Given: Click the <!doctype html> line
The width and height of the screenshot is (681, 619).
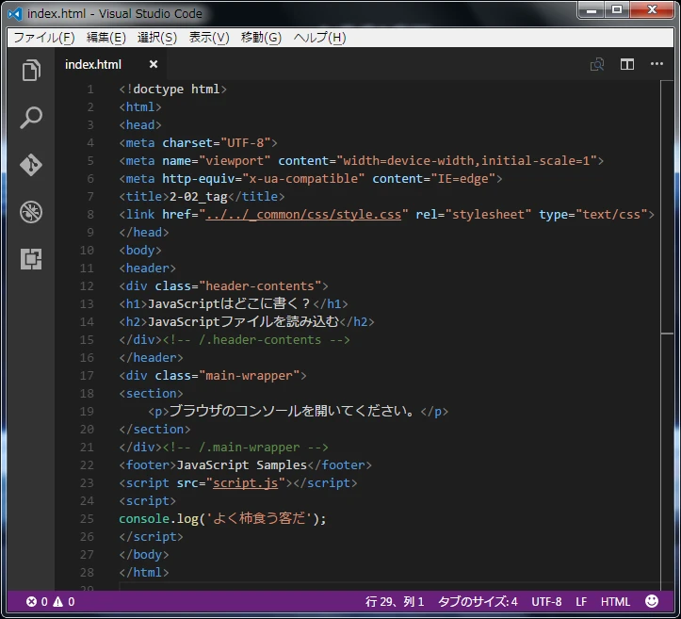Looking at the screenshot, I should pyautogui.click(x=173, y=90).
